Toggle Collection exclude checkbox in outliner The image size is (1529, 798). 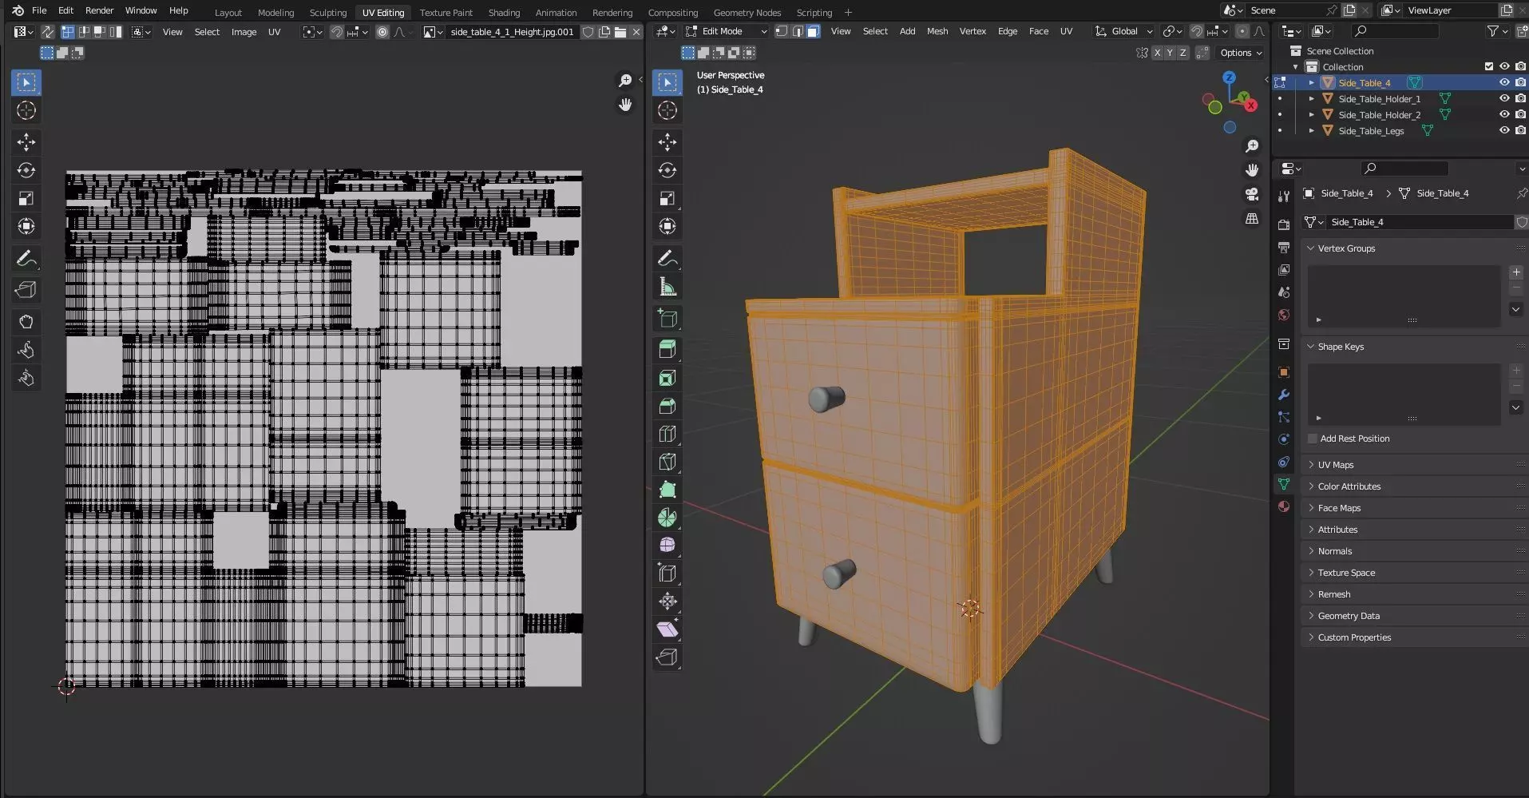tap(1488, 66)
